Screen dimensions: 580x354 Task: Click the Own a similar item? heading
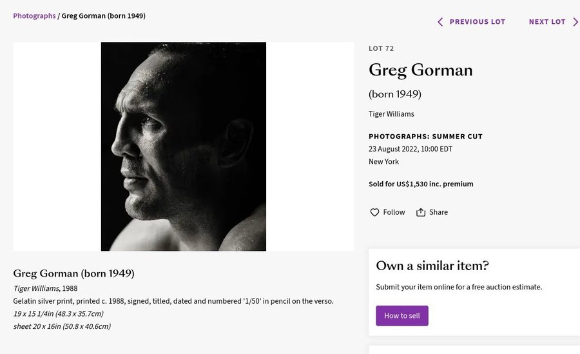pyautogui.click(x=432, y=266)
